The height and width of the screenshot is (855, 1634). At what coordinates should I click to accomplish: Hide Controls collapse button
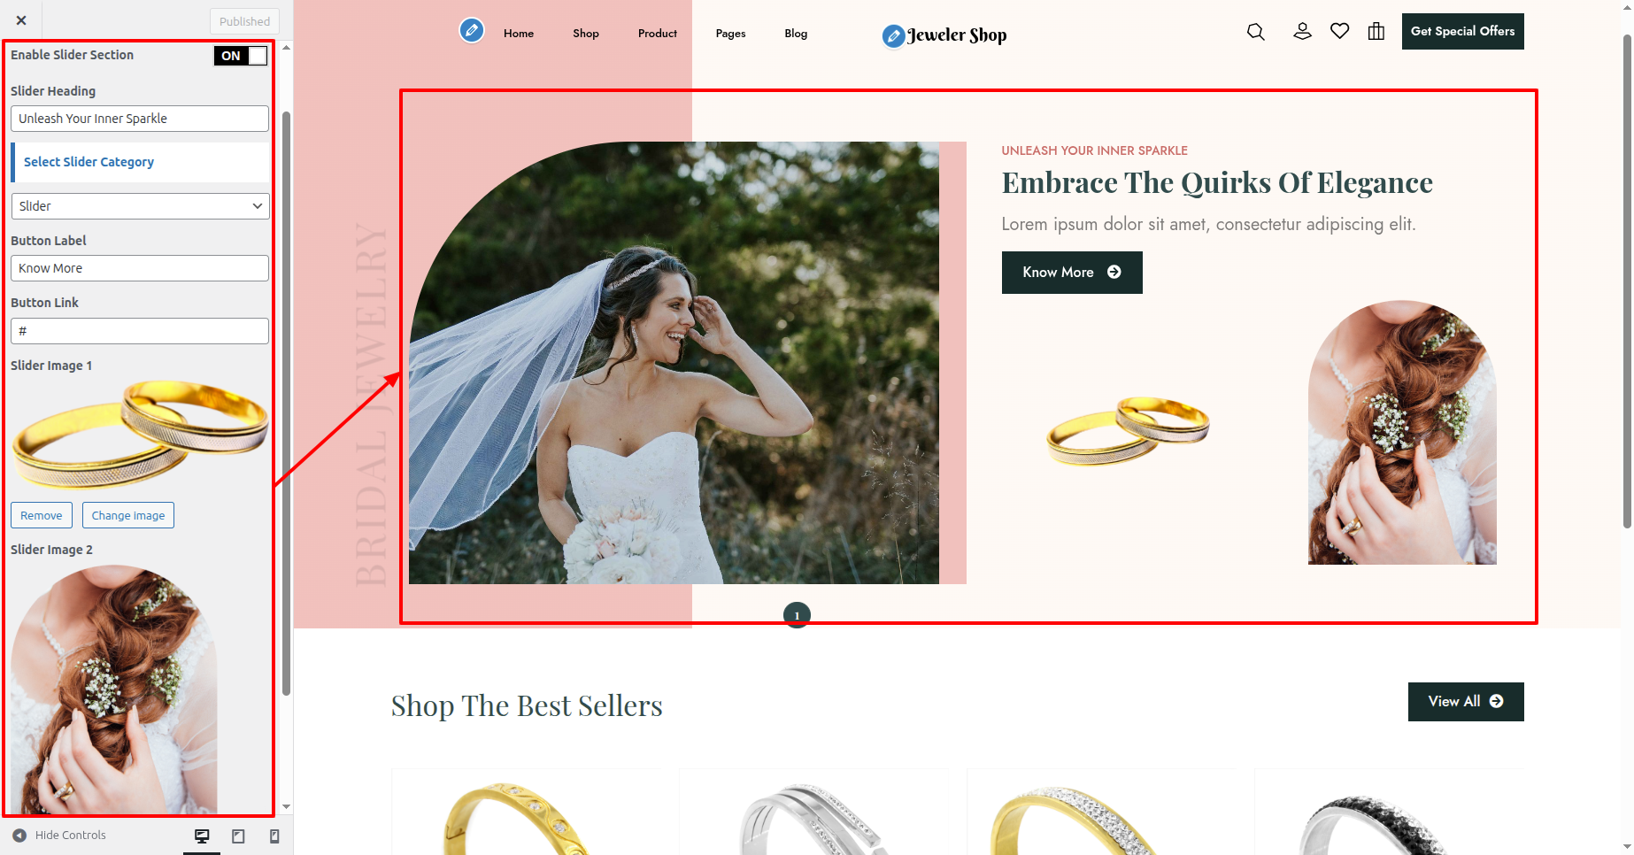[59, 836]
